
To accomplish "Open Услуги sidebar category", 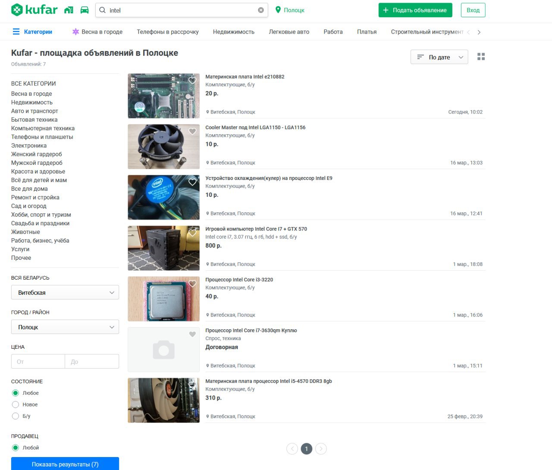I will (x=20, y=249).
